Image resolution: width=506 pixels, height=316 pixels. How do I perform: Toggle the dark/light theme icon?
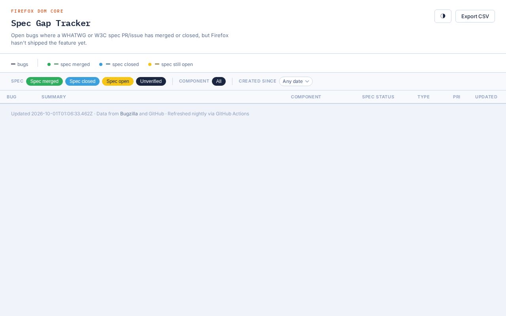coord(443,16)
